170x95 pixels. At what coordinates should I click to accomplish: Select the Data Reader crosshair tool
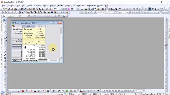tap(5, 32)
